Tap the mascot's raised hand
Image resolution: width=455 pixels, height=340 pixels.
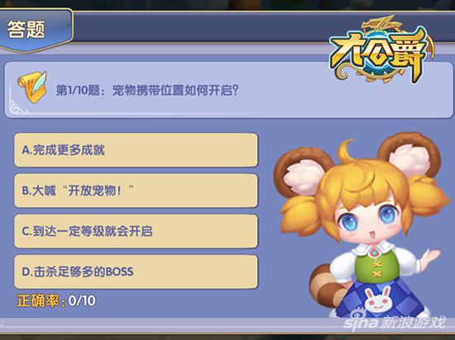[x=431, y=258]
